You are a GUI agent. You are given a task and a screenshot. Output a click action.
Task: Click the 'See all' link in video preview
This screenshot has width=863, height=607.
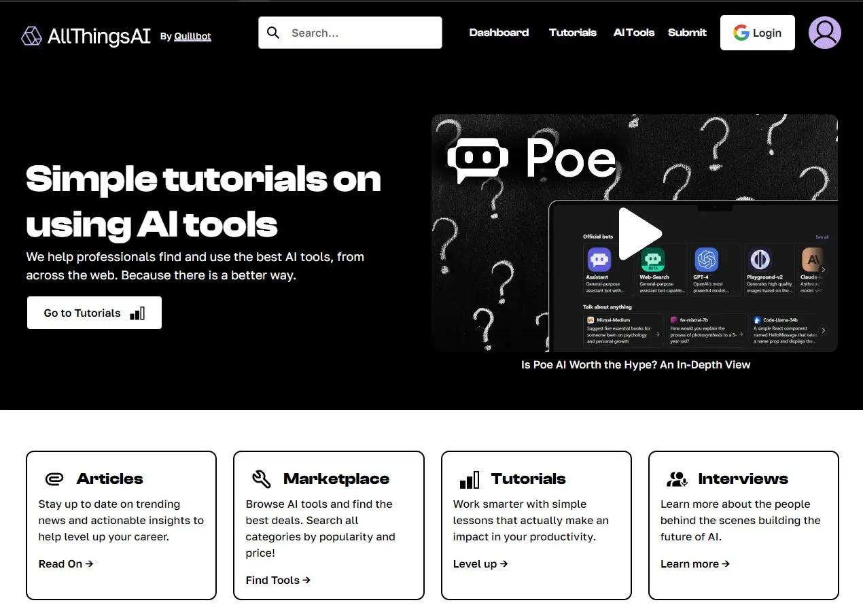point(822,237)
